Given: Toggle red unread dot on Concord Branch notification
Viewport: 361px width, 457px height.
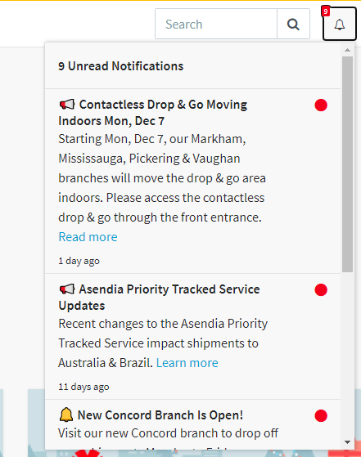Looking at the screenshot, I should click(x=321, y=416).
